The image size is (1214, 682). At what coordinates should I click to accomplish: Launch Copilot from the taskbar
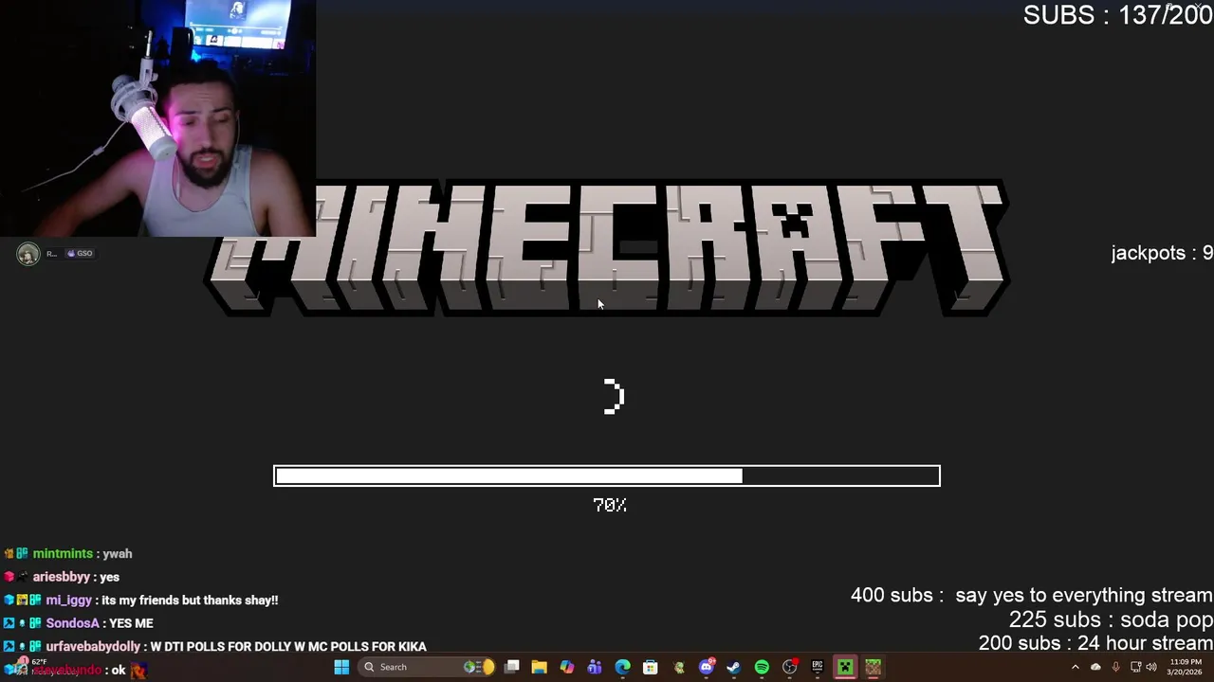tap(567, 667)
